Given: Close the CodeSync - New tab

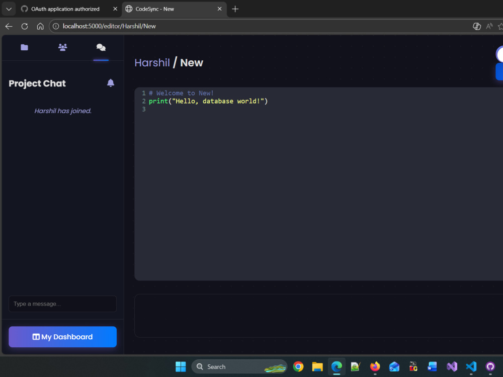Looking at the screenshot, I should (x=219, y=9).
